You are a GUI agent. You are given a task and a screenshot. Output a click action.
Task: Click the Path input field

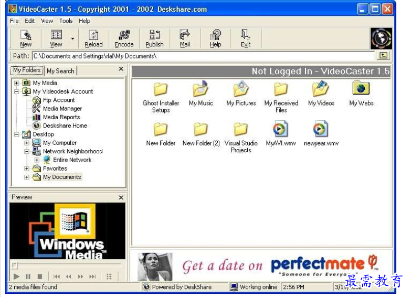[x=203, y=56]
